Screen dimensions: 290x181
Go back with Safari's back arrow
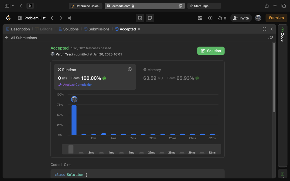pyautogui.click(x=21, y=6)
